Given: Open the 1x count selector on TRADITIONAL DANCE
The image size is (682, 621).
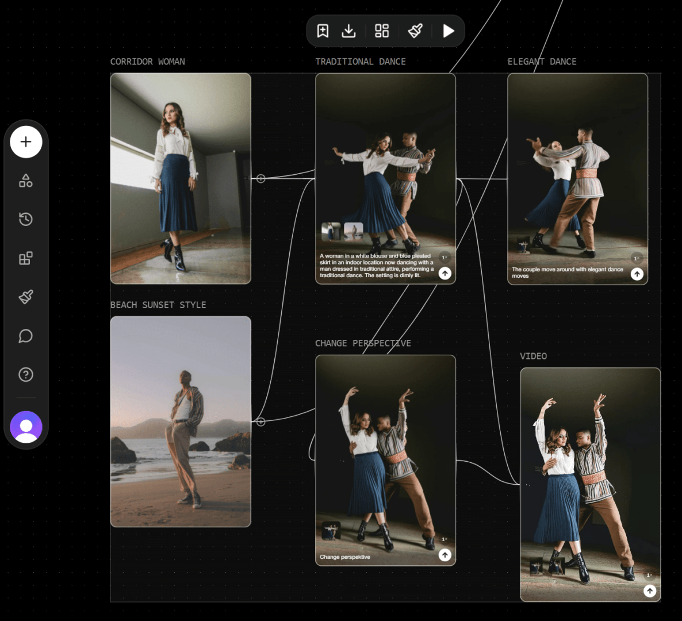Looking at the screenshot, I should (x=445, y=258).
